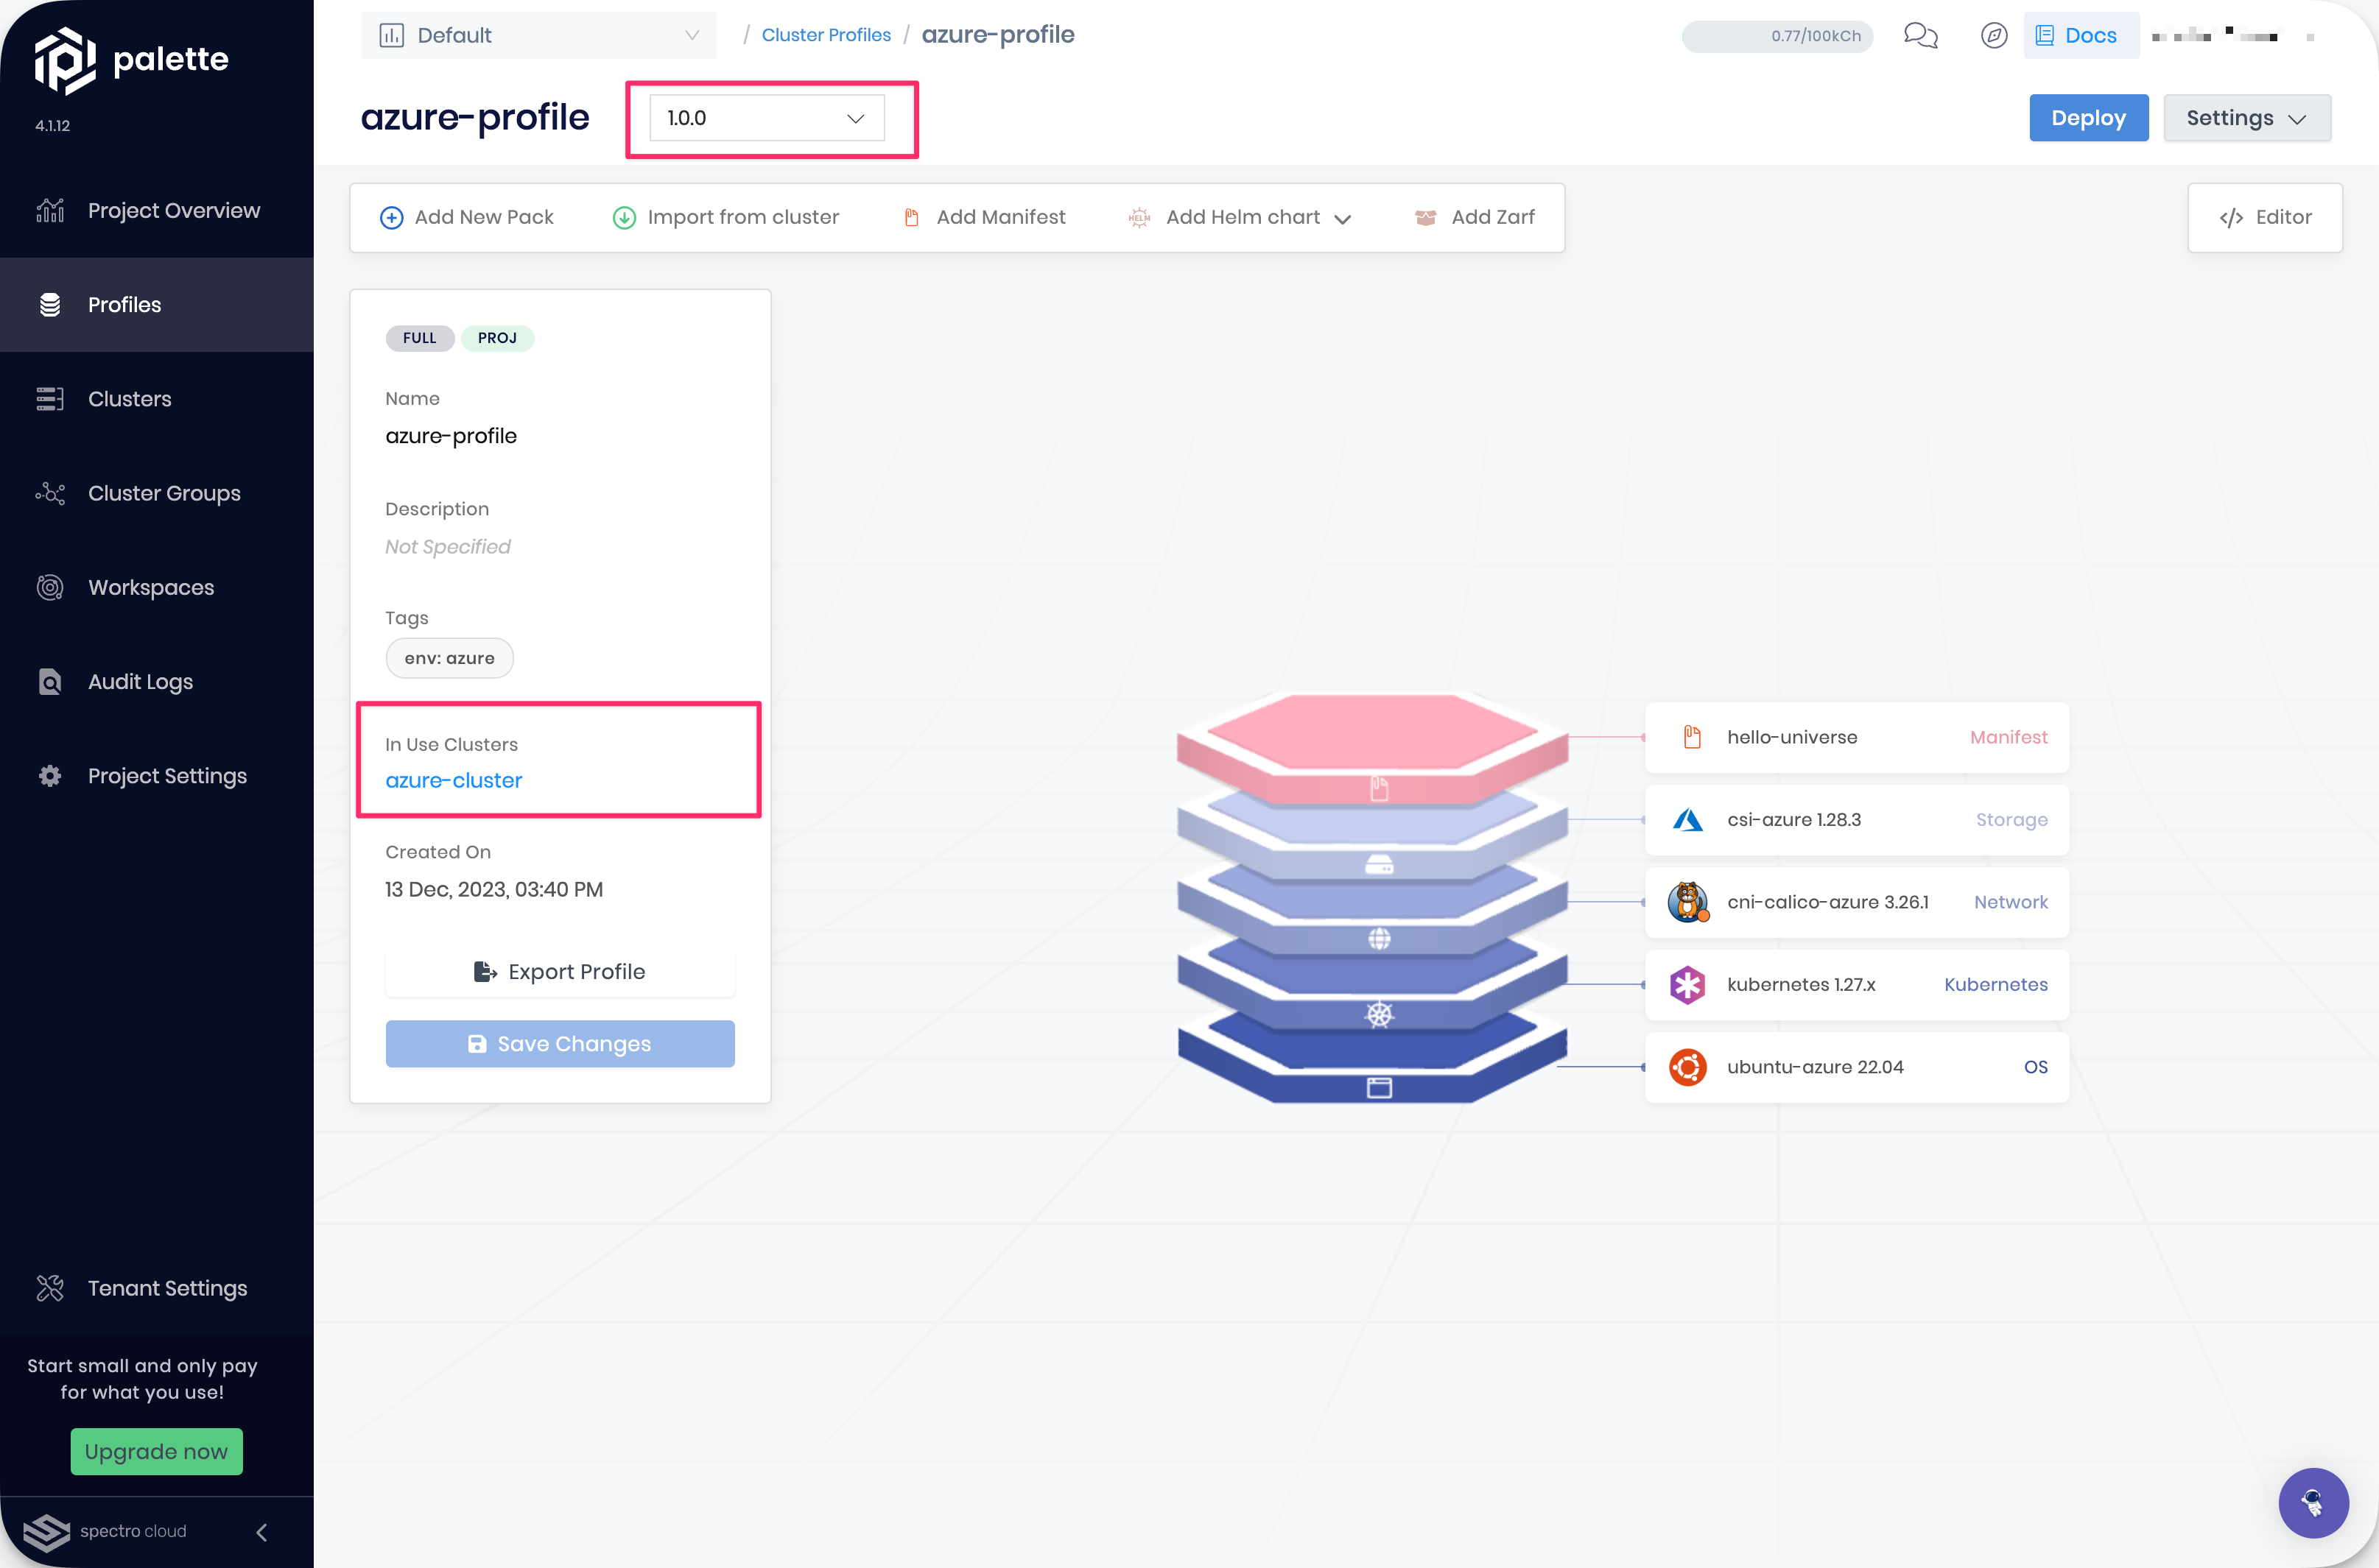Screen dimensions: 2379x1568
Task: Open the kubernetes 1.27.x pack row
Action: 1857,985
